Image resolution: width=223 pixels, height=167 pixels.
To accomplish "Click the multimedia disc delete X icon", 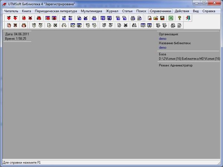I will pyautogui.click(x=55, y=25).
